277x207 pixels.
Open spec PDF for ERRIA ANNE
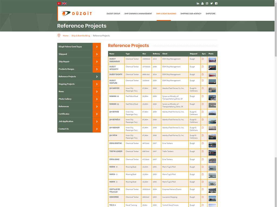pyautogui.click(x=203, y=159)
